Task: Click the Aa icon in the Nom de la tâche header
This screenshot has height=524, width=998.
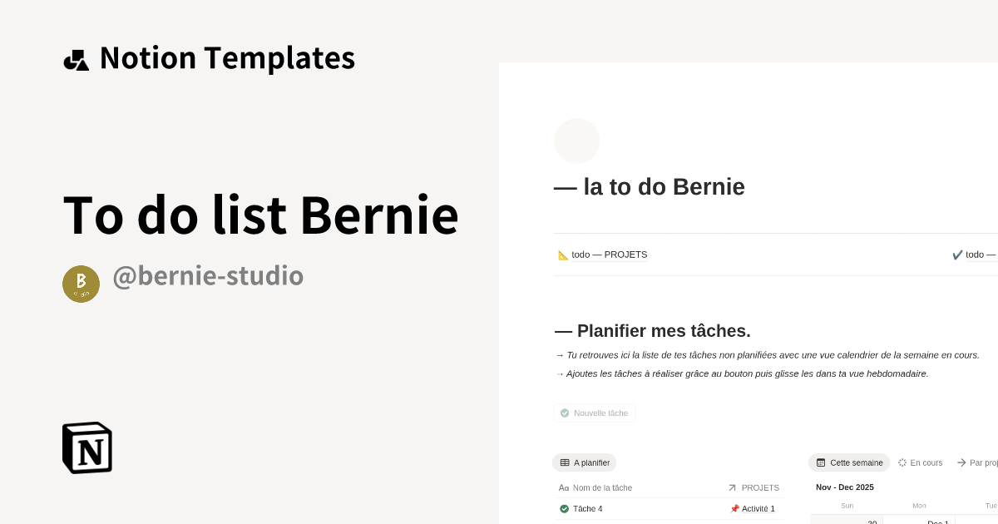Action: (563, 487)
